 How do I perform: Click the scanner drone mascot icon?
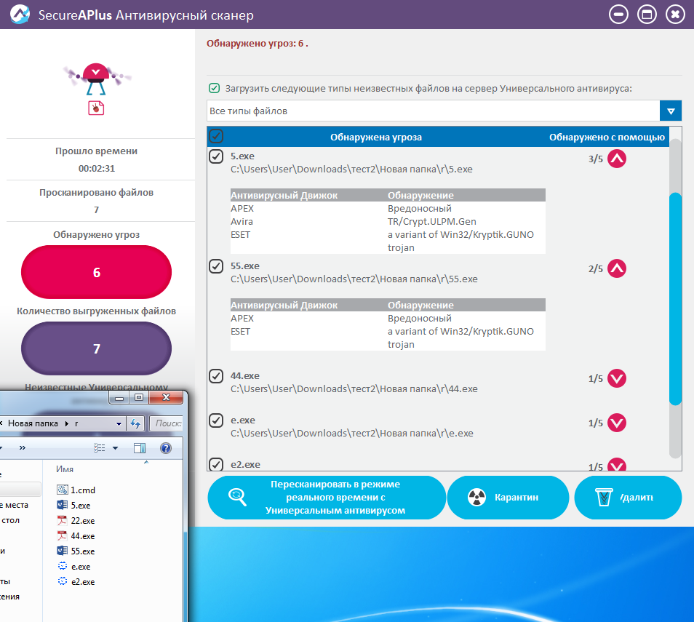97,79
